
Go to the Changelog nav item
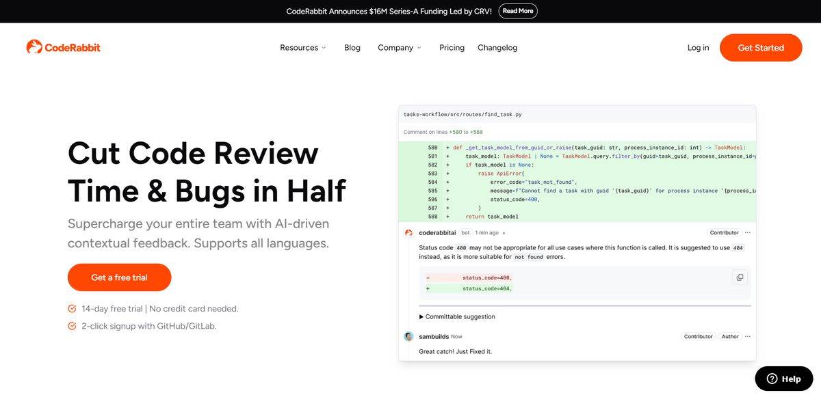pyautogui.click(x=497, y=48)
